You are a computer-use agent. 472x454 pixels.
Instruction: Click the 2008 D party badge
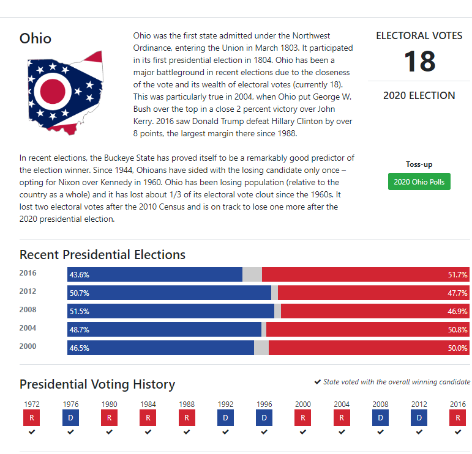380,418
